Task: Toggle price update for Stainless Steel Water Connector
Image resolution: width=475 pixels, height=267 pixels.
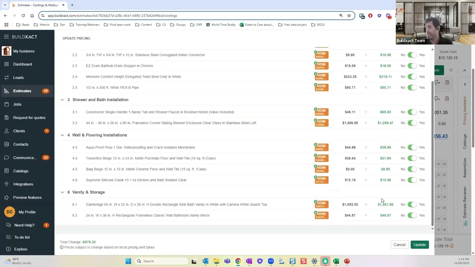Action: pos(412,55)
